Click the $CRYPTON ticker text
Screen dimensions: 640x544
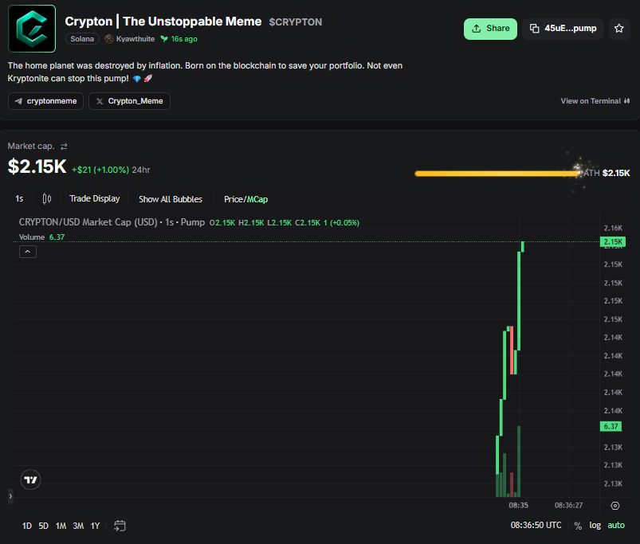coord(296,22)
